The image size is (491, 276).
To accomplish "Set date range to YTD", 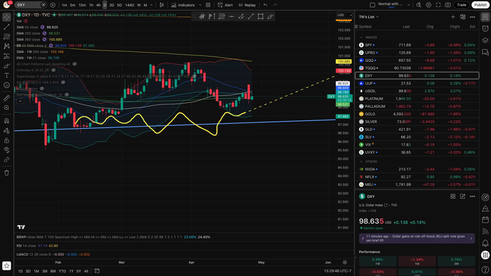I will coord(62,271).
